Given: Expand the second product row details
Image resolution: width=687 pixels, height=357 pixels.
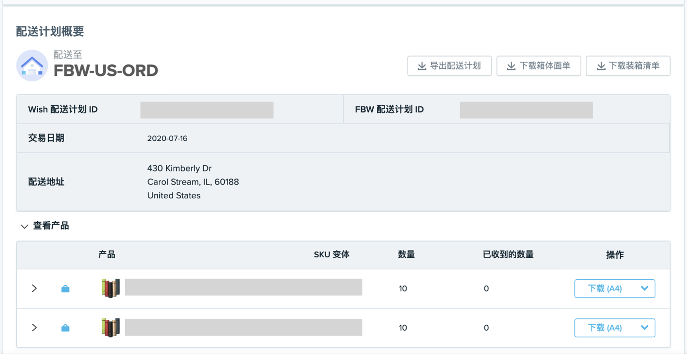Looking at the screenshot, I should [34, 328].
